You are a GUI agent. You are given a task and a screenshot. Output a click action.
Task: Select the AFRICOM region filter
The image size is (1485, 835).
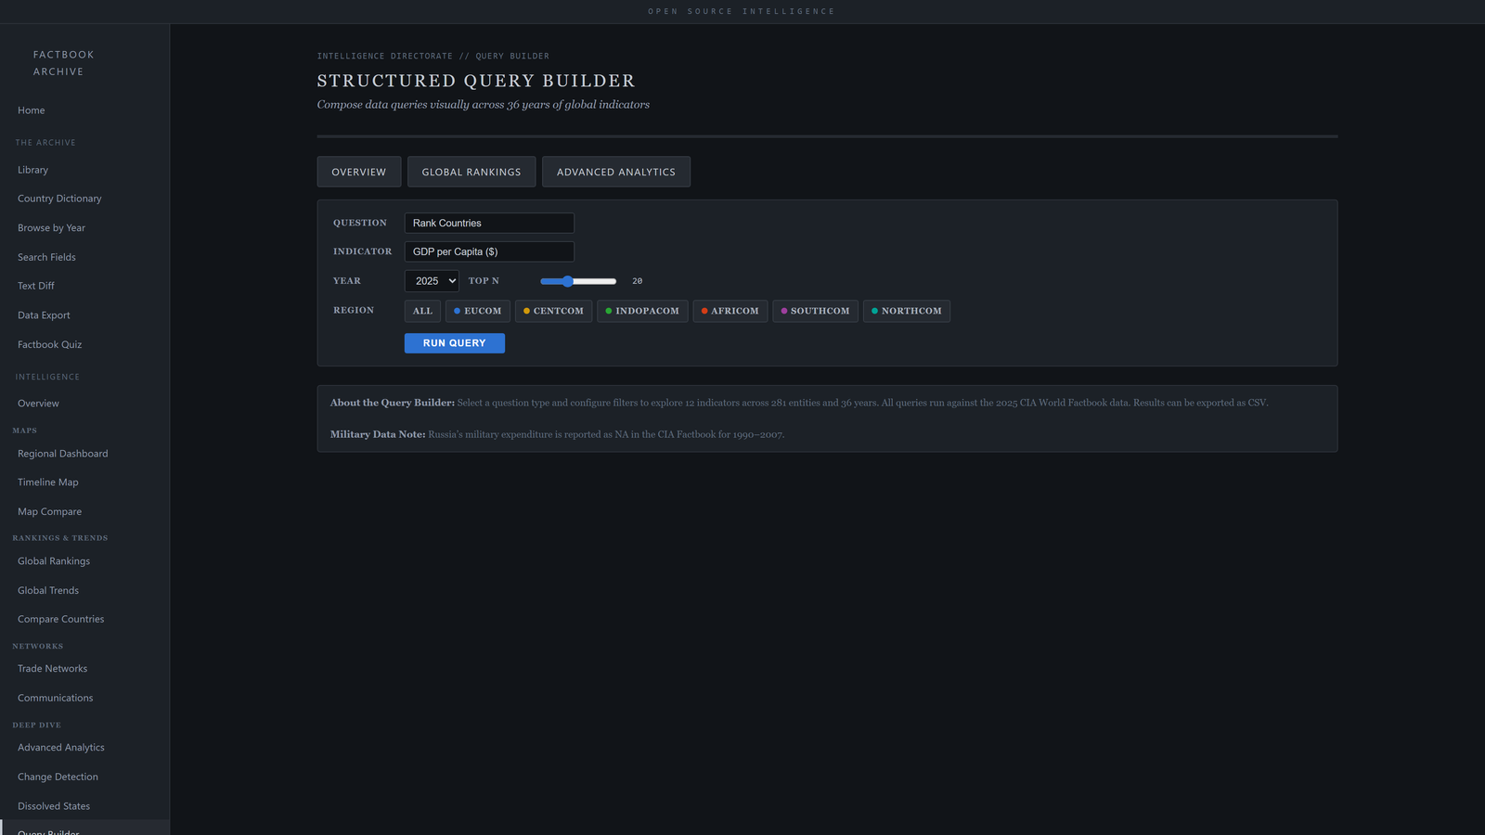pyautogui.click(x=730, y=311)
